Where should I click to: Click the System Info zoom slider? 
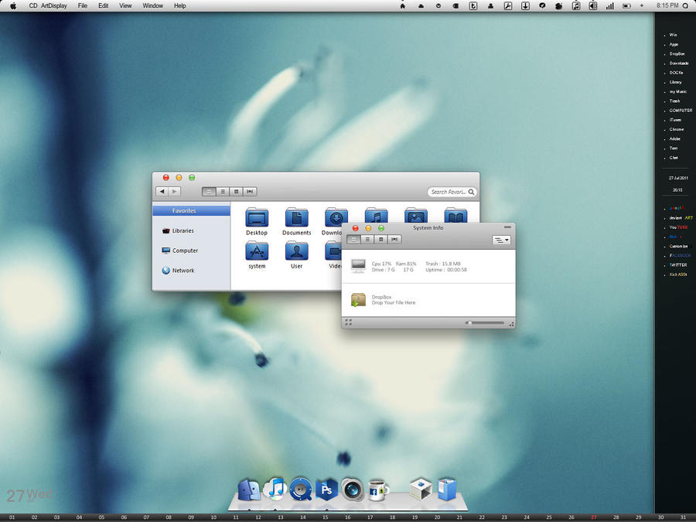coord(485,323)
